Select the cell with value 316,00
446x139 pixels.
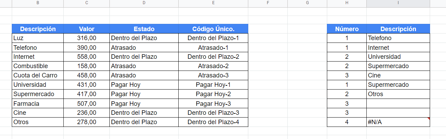[87, 38]
